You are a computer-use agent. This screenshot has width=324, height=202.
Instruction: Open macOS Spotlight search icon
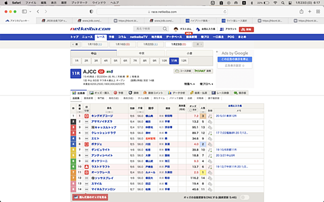[283, 3]
